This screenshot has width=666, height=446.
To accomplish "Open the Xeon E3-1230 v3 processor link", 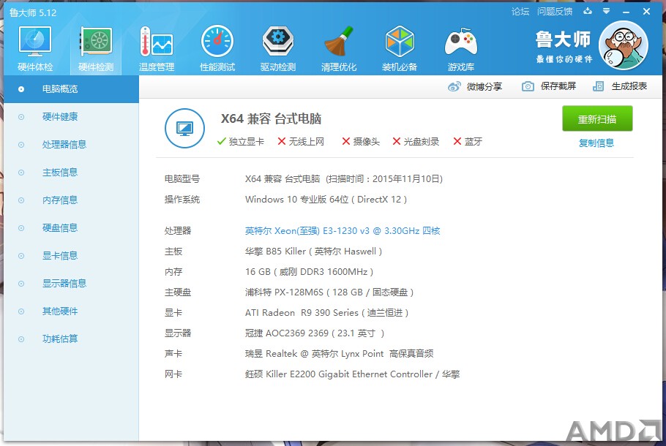I will click(x=343, y=231).
